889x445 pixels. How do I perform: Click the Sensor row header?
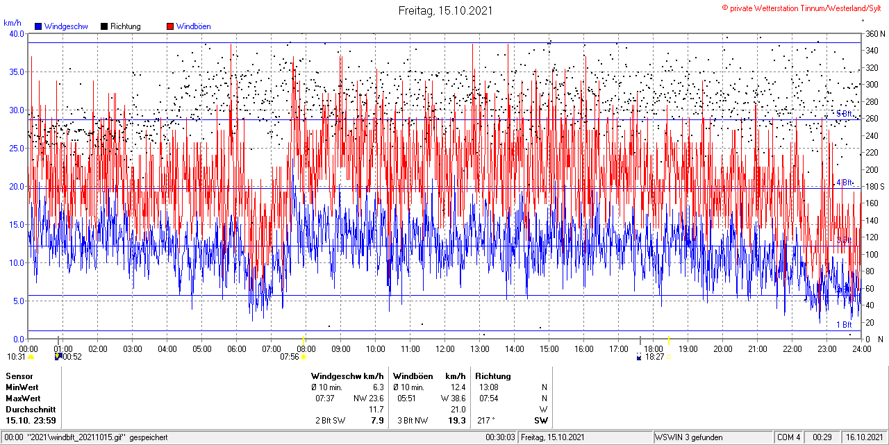click(x=19, y=376)
